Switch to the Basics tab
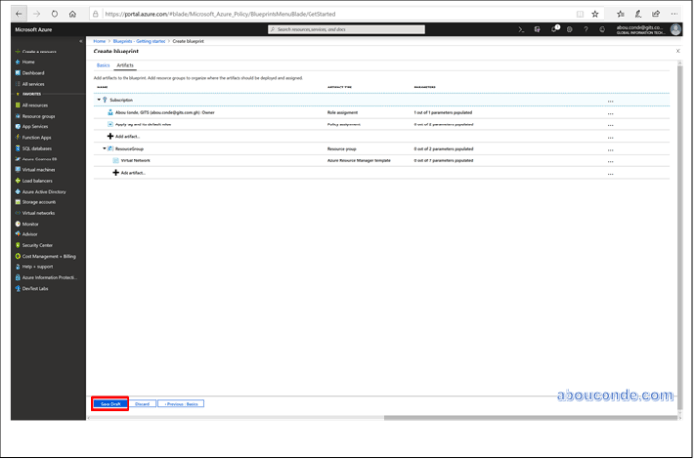Viewport: 695px width, 459px height. click(x=103, y=65)
